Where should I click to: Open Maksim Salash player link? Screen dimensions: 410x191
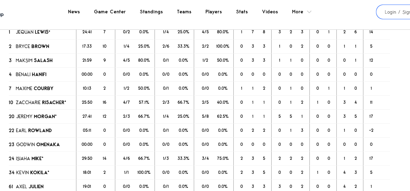coord(34,60)
